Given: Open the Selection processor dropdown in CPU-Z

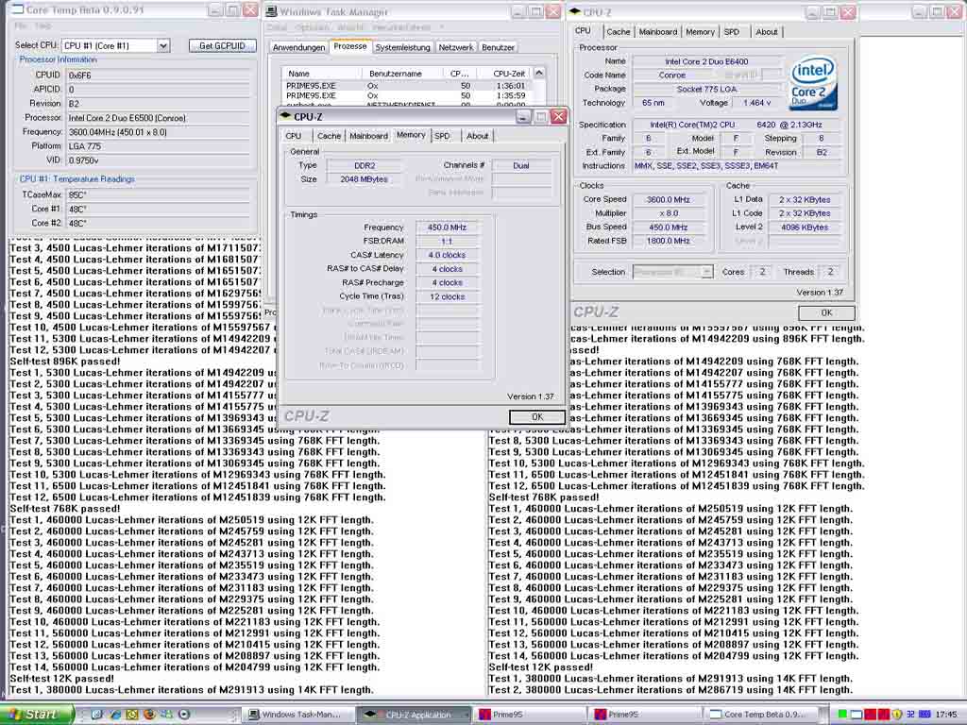Looking at the screenshot, I should (x=706, y=272).
